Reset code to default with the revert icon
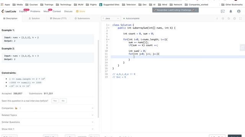245x137 pixels. tap(229, 19)
